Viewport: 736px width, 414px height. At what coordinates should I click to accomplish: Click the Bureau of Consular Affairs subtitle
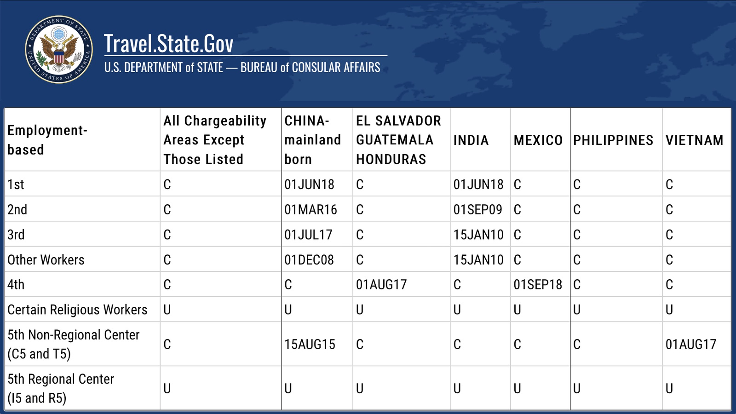(242, 68)
